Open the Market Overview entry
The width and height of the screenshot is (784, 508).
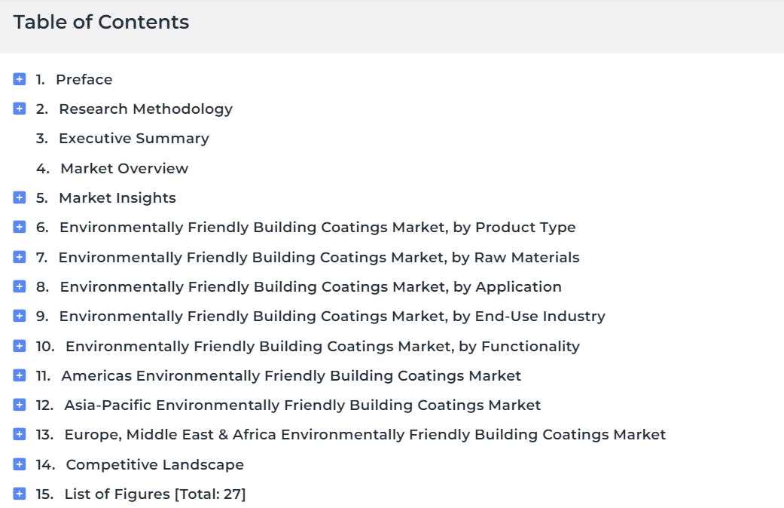point(124,169)
